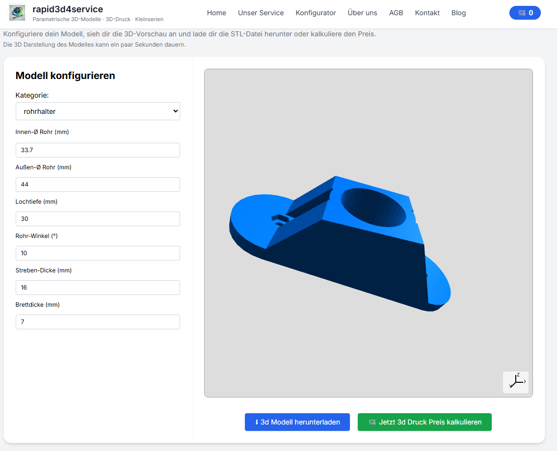Open Über uns page

pos(362,13)
